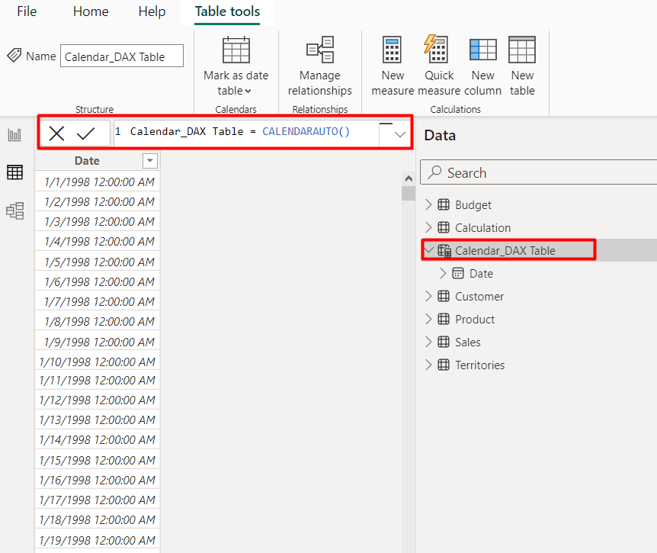The image size is (657, 553).
Task: Select the 1/19/1998 12:00:00 AM cell
Action: 98,540
